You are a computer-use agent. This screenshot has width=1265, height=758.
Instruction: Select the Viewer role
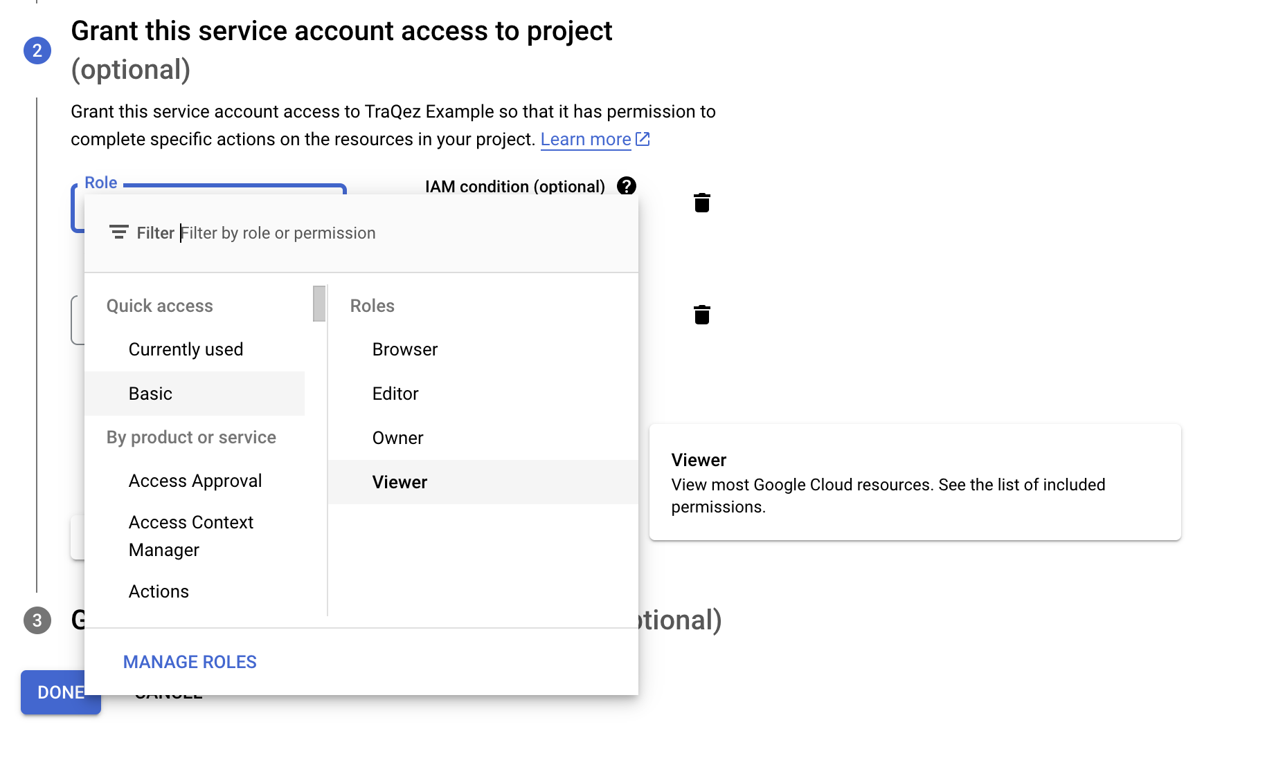pyautogui.click(x=400, y=482)
